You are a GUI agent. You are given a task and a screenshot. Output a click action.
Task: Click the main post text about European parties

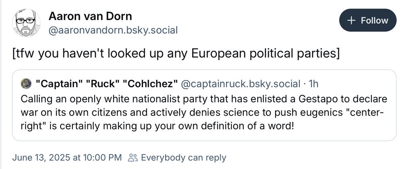pos(176,53)
